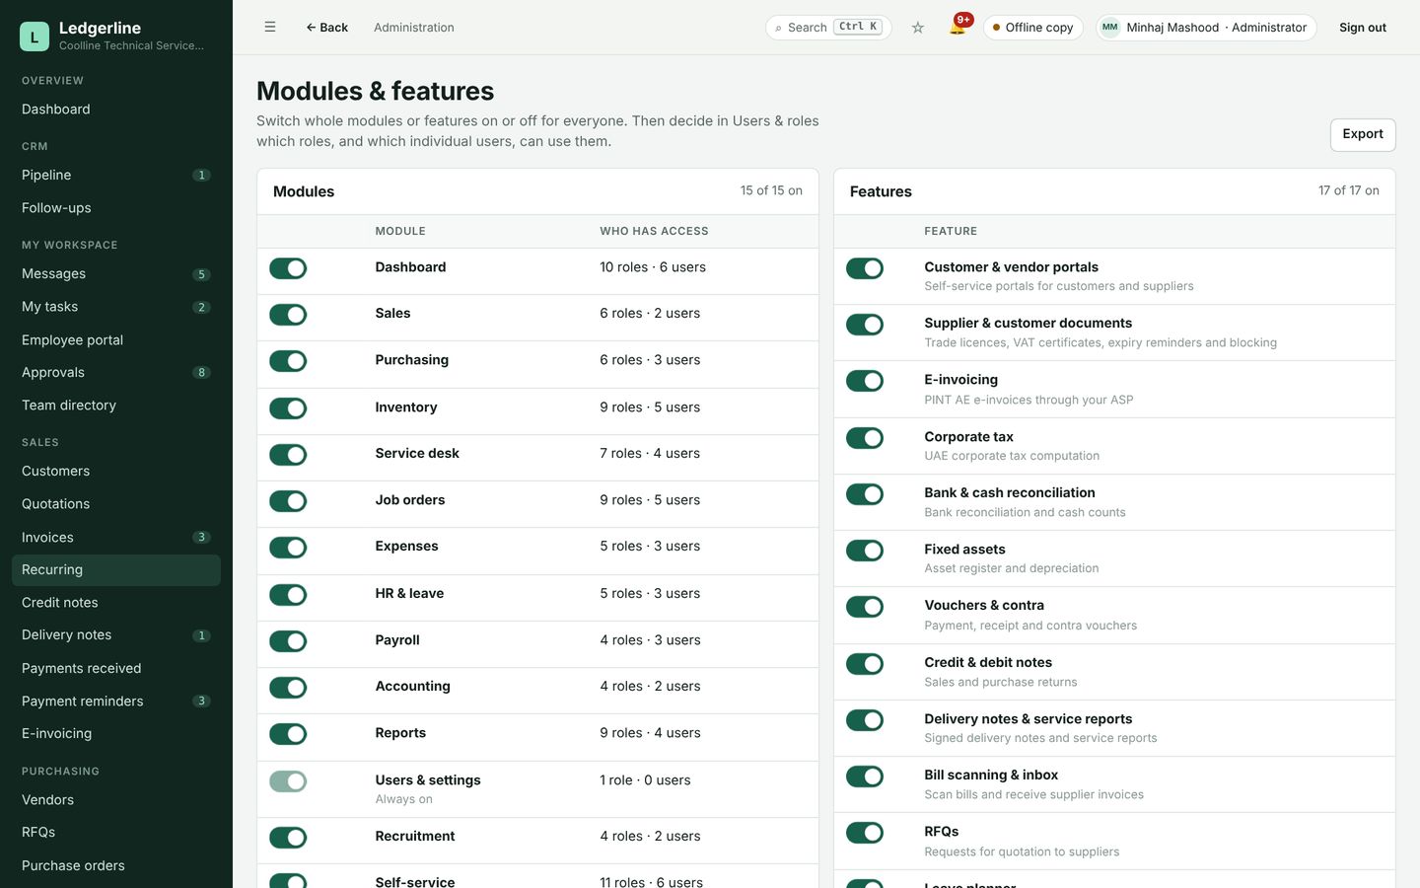This screenshot has width=1420, height=888.
Task: Click the "Job orders" module name
Action: click(x=410, y=500)
